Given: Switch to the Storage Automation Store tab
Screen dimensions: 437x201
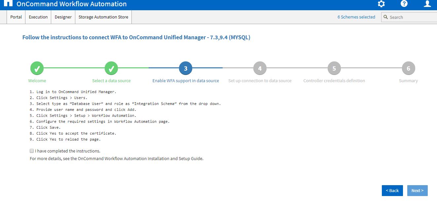Looking at the screenshot, I should (x=103, y=17).
